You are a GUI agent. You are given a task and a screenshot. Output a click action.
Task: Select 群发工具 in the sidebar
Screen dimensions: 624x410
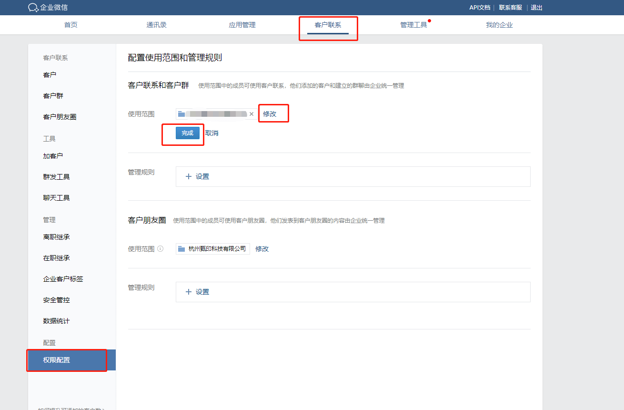click(56, 177)
